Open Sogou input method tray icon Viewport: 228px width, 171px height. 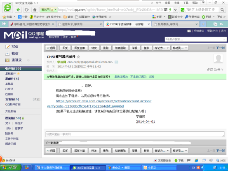(x=198, y=168)
